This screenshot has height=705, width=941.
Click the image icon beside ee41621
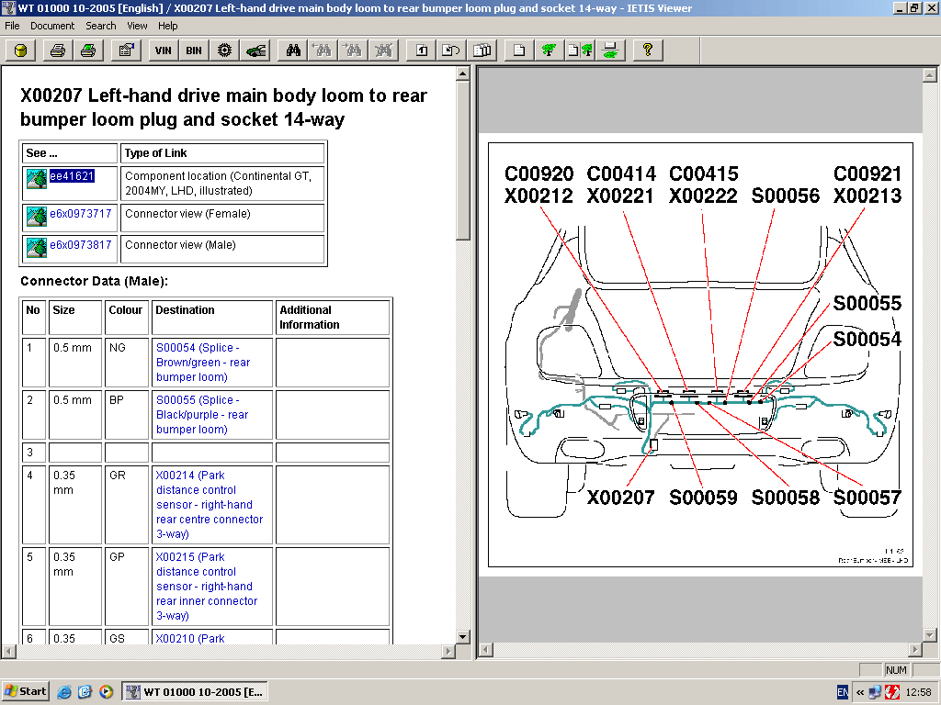point(37,179)
